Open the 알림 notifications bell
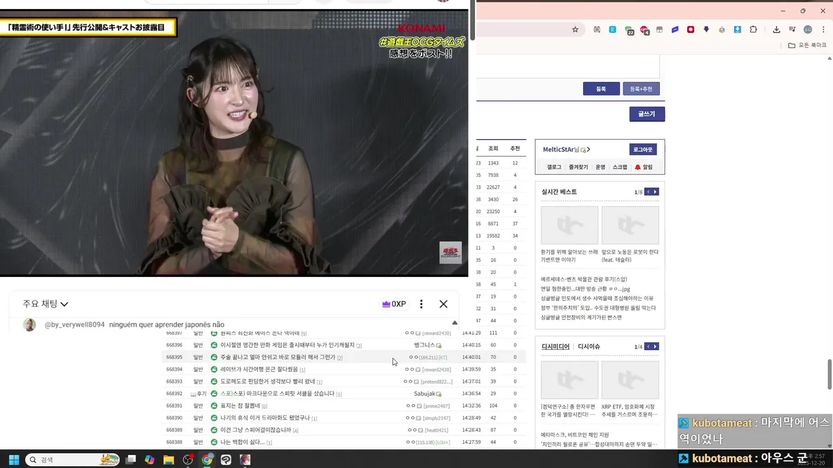The height and width of the screenshot is (468, 833). tap(644, 167)
